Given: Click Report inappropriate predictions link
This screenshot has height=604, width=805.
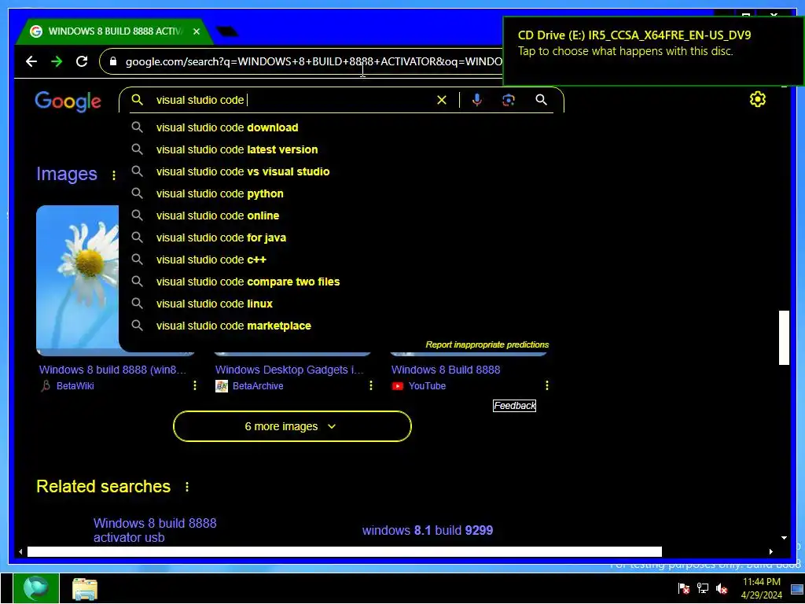Looking at the screenshot, I should pyautogui.click(x=487, y=344).
